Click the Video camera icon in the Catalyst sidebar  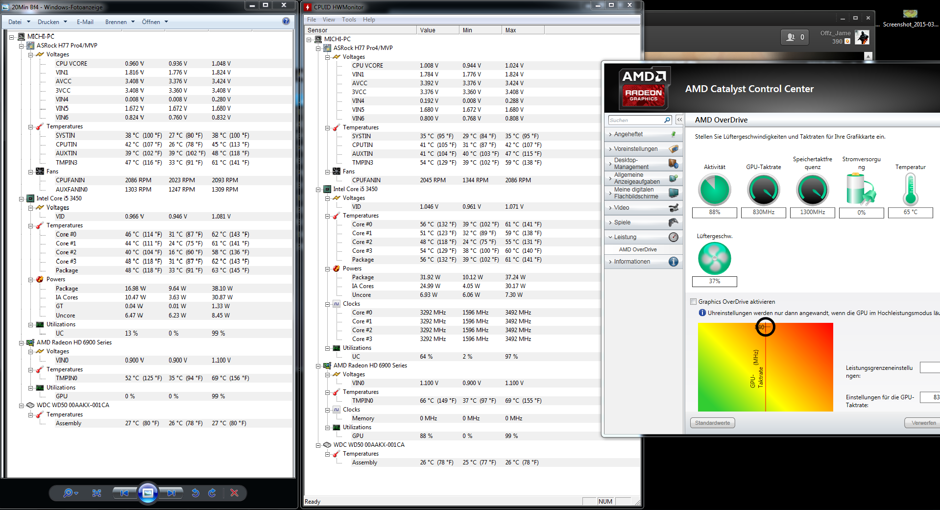point(674,208)
